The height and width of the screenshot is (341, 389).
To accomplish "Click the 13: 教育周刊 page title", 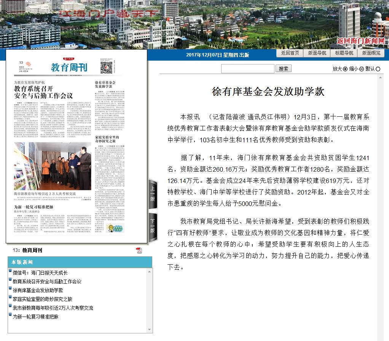I will [27, 250].
